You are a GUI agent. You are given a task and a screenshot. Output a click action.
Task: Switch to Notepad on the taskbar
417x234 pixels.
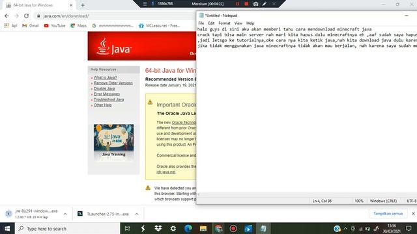(x=263, y=228)
